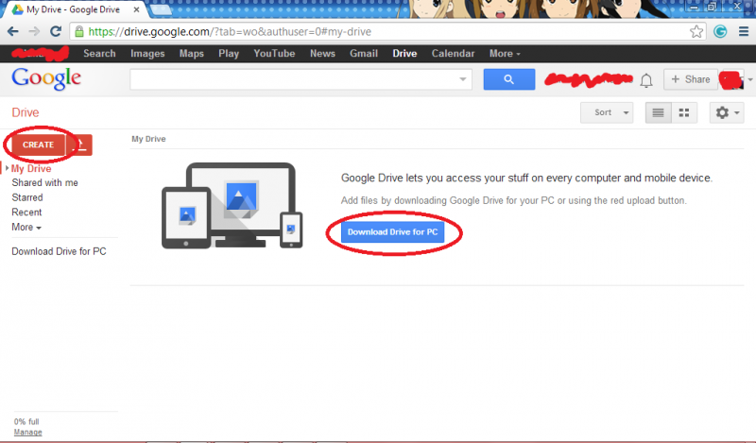Click the 0% full storage text

(x=26, y=422)
